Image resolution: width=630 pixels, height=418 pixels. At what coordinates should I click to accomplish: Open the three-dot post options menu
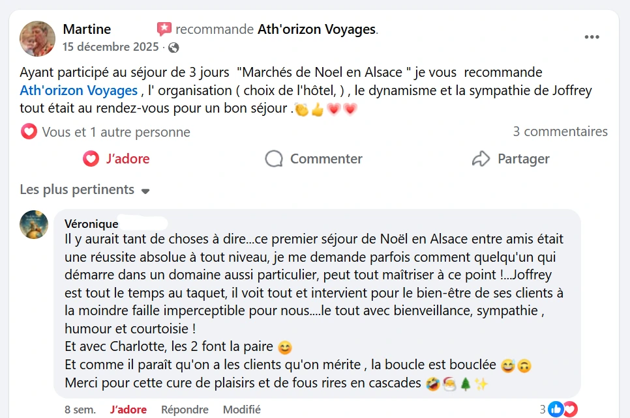point(592,37)
